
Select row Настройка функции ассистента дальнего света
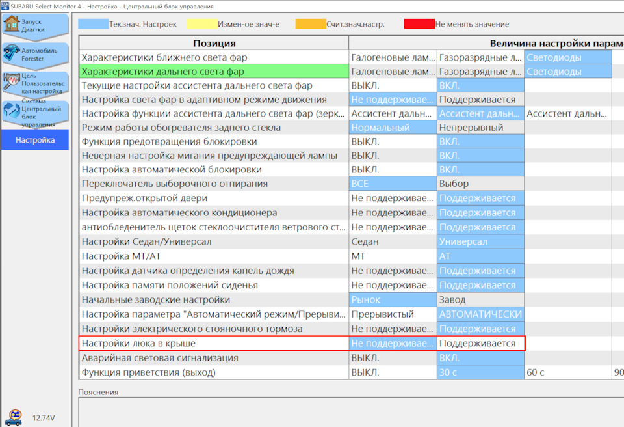pos(214,114)
